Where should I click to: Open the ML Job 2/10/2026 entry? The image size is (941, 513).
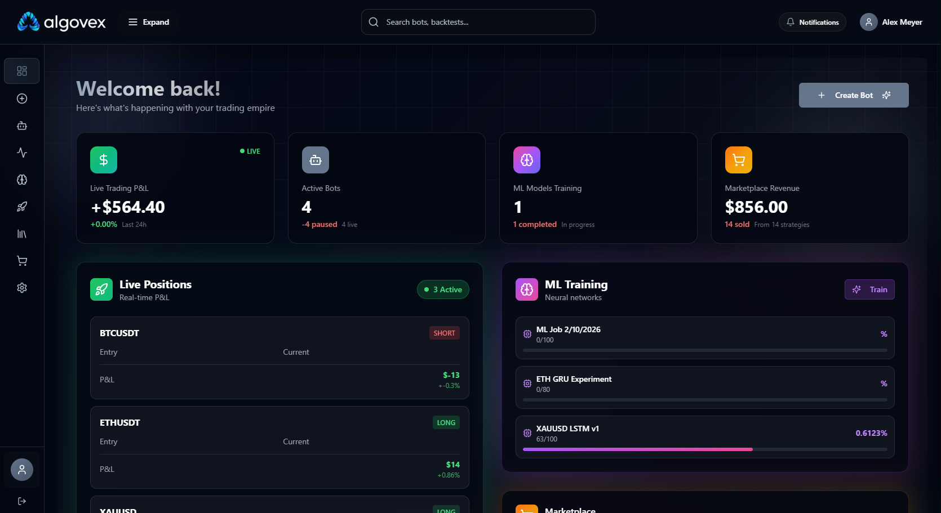[x=705, y=338]
